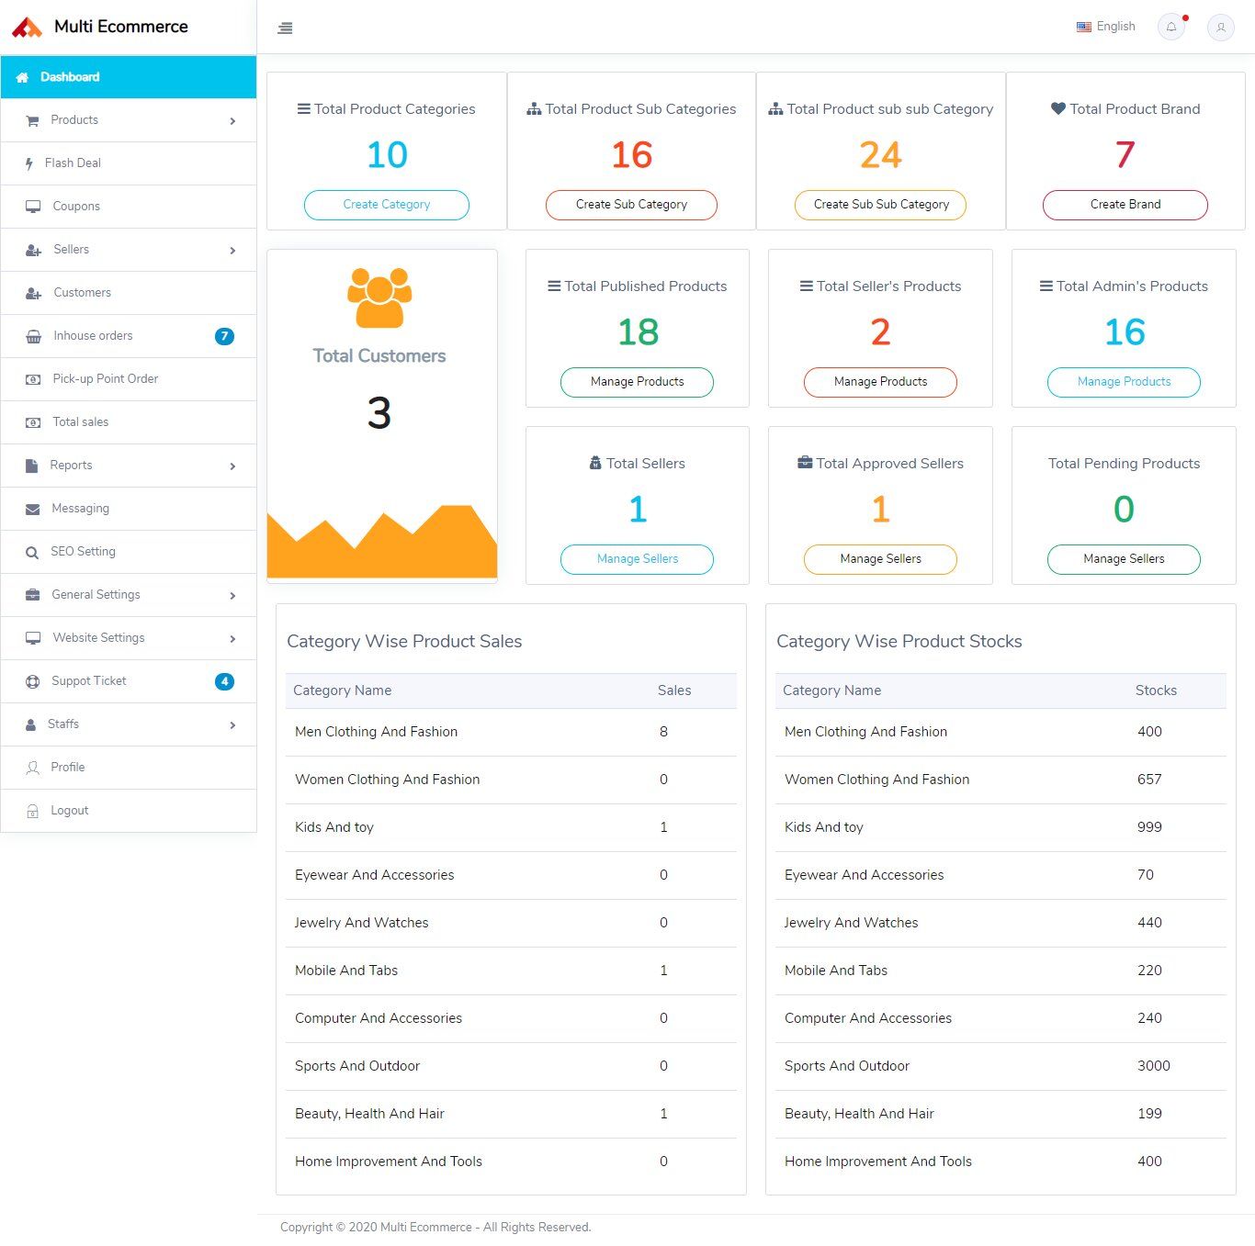Screen dimensions: 1255x1246
Task: Click Mobile And Tabs row in Sales table
Action: [511, 971]
